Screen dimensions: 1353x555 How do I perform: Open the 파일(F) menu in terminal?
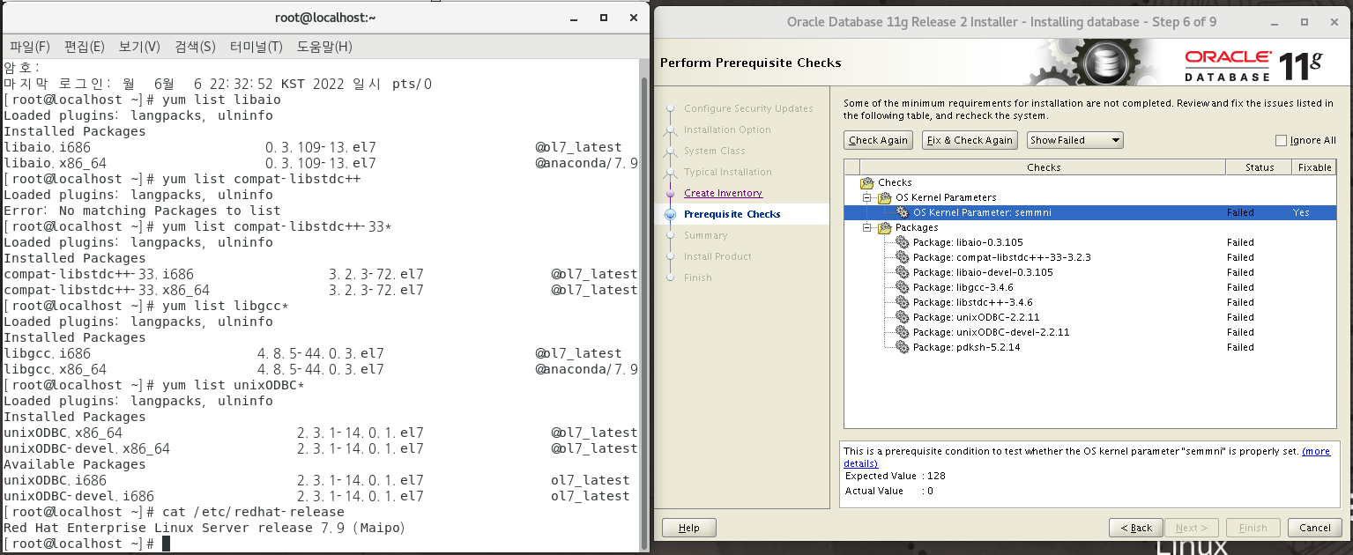30,46
